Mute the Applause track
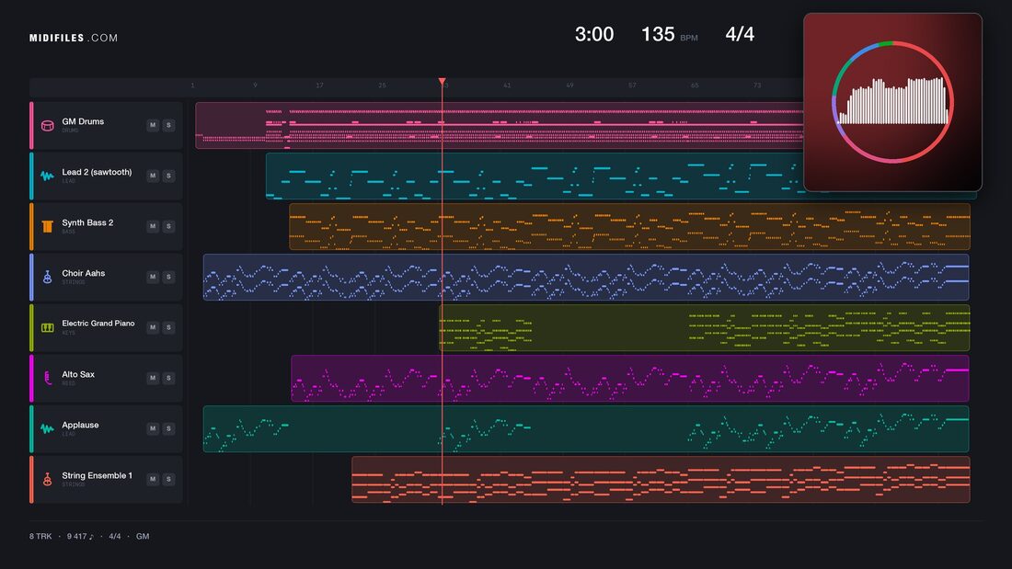Viewport: 1012px width, 569px height. (x=153, y=428)
